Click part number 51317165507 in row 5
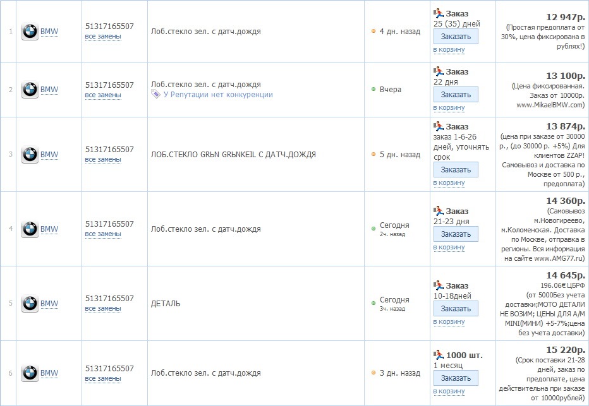The height and width of the screenshot is (406, 589). coord(109,298)
